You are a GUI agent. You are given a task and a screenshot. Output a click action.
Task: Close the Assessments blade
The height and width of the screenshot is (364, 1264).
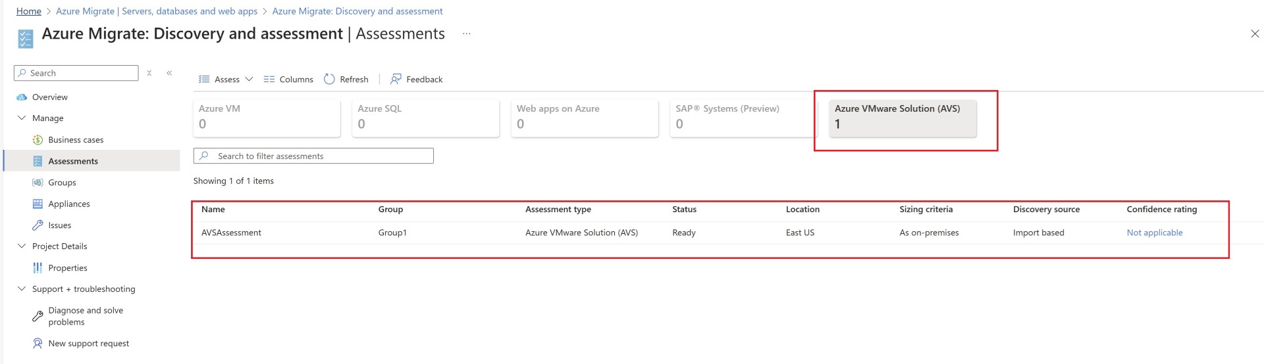click(1254, 34)
